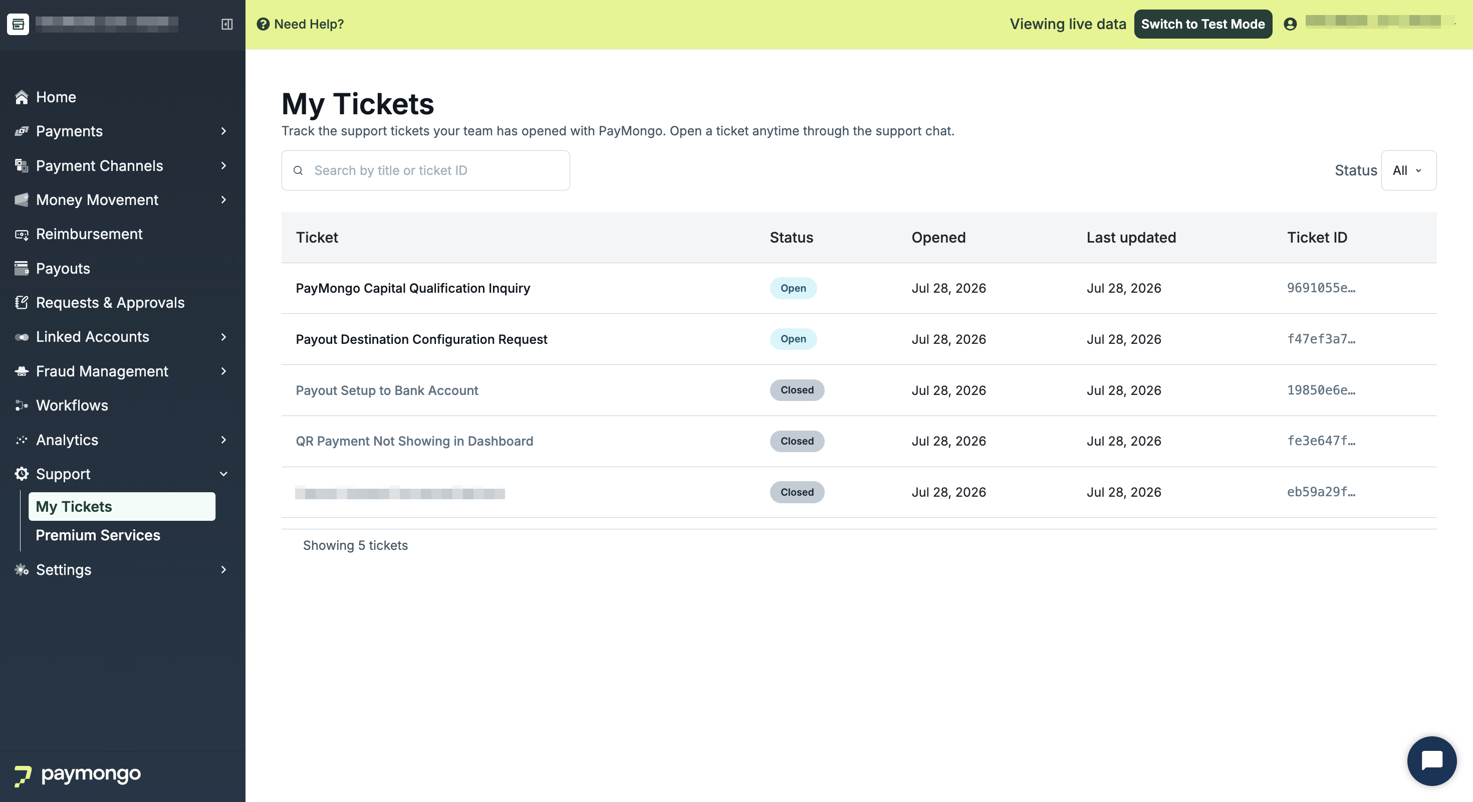
Task: Click the Opened column header
Action: [x=938, y=238]
